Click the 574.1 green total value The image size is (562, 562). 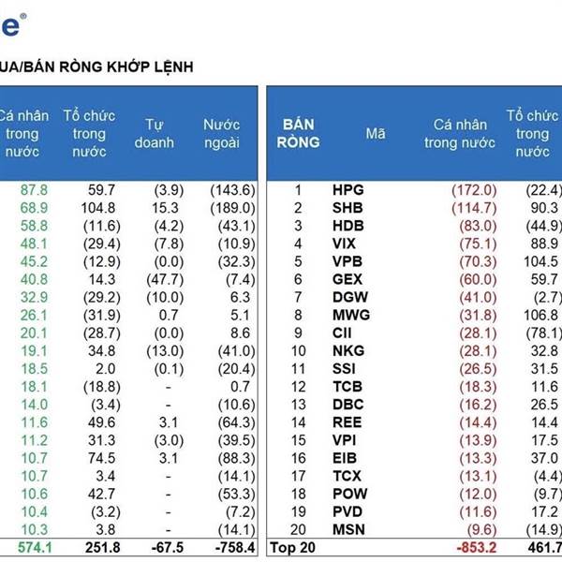35,548
